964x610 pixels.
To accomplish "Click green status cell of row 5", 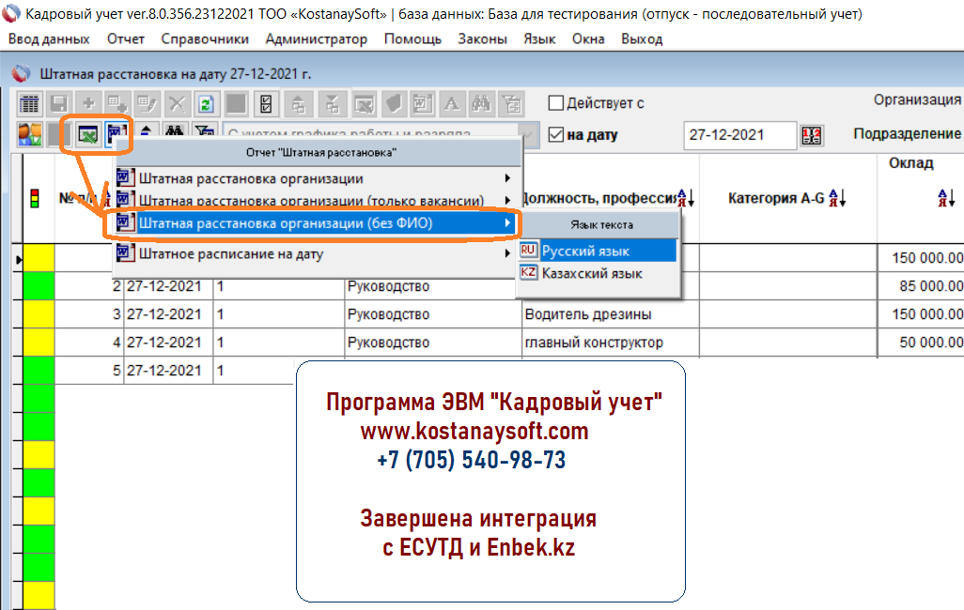I will tap(39, 371).
